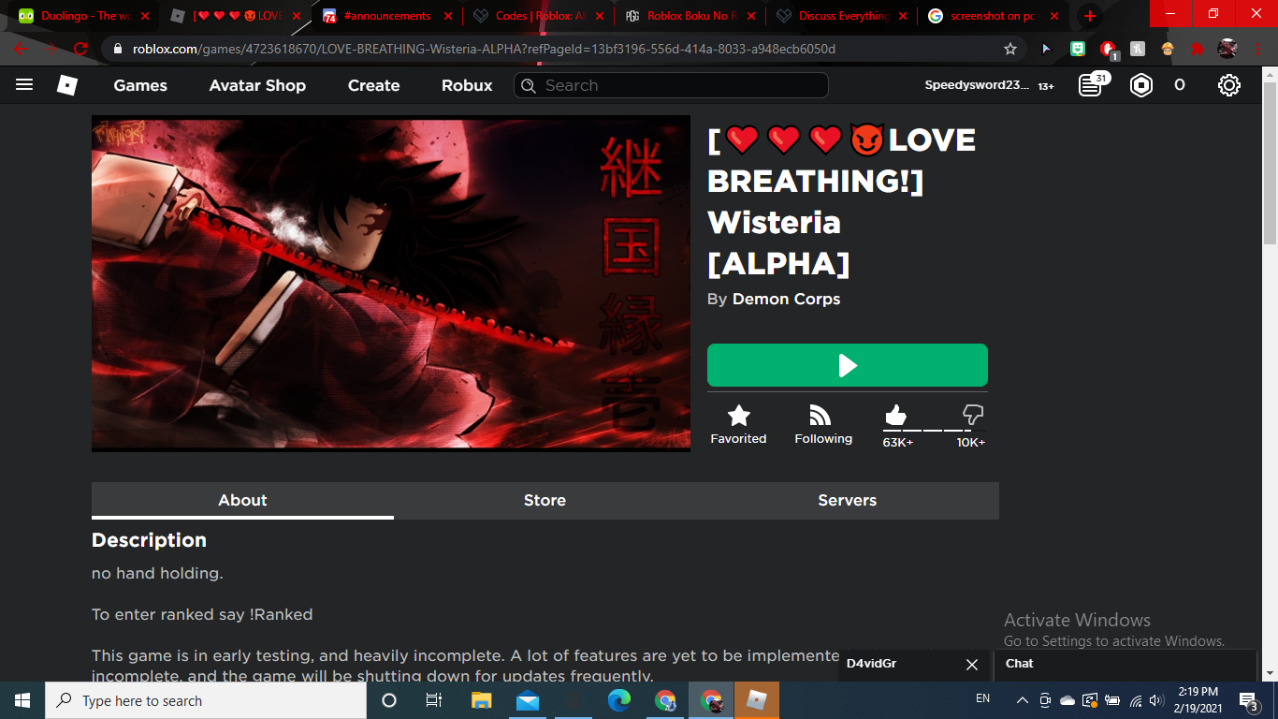Launch Microsoft Edge from the taskbar
The height and width of the screenshot is (719, 1278).
click(618, 700)
